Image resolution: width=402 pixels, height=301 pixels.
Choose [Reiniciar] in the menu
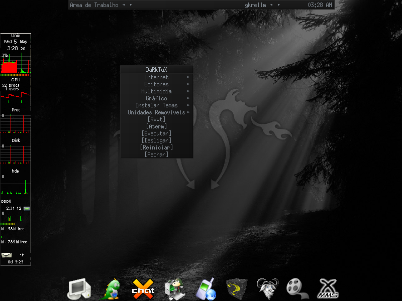156,147
